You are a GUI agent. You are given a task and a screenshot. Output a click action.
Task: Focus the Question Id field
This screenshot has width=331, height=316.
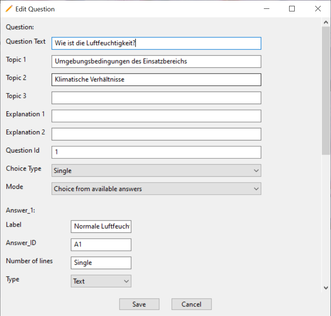(156, 152)
